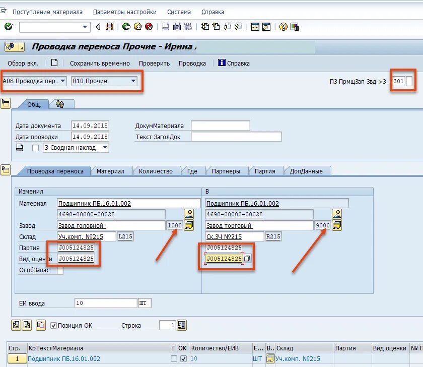Open Find with the binoculars icon

(x=176, y=27)
